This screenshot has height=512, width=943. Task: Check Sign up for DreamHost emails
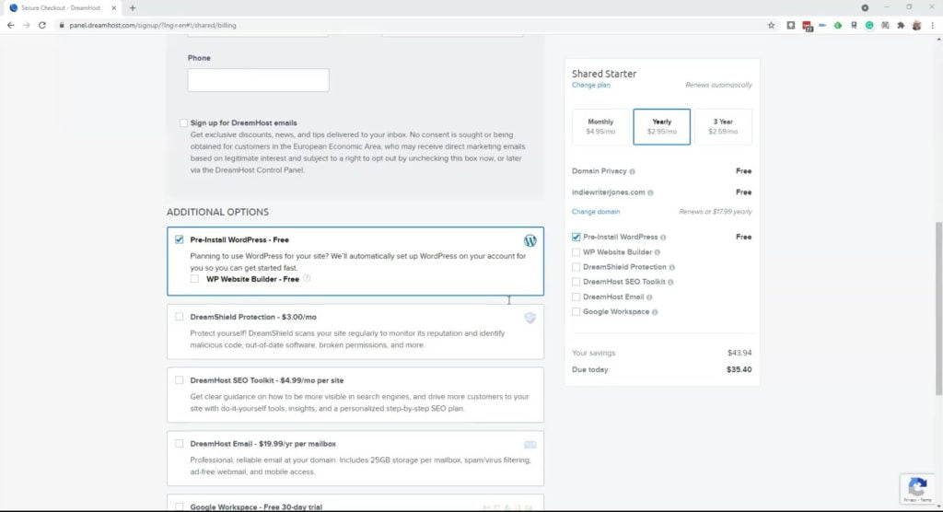(x=183, y=122)
